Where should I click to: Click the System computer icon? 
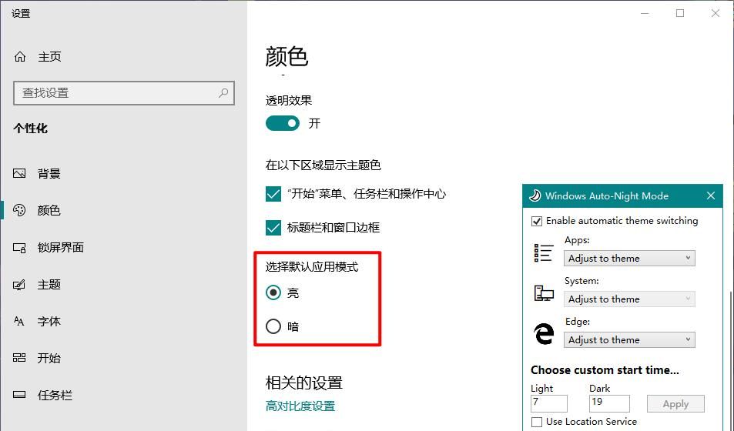click(x=544, y=293)
